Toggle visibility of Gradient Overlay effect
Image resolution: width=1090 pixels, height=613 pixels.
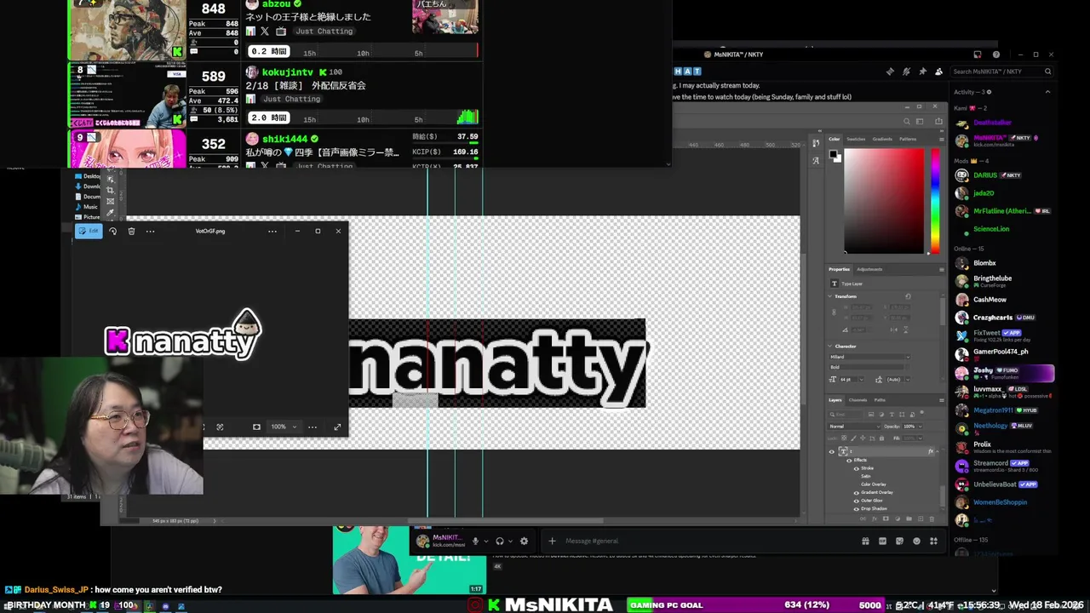point(857,492)
